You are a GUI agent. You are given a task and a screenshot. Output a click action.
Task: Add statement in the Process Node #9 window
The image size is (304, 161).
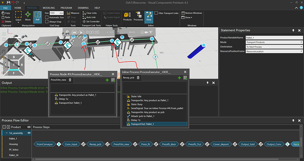click(x=107, y=80)
